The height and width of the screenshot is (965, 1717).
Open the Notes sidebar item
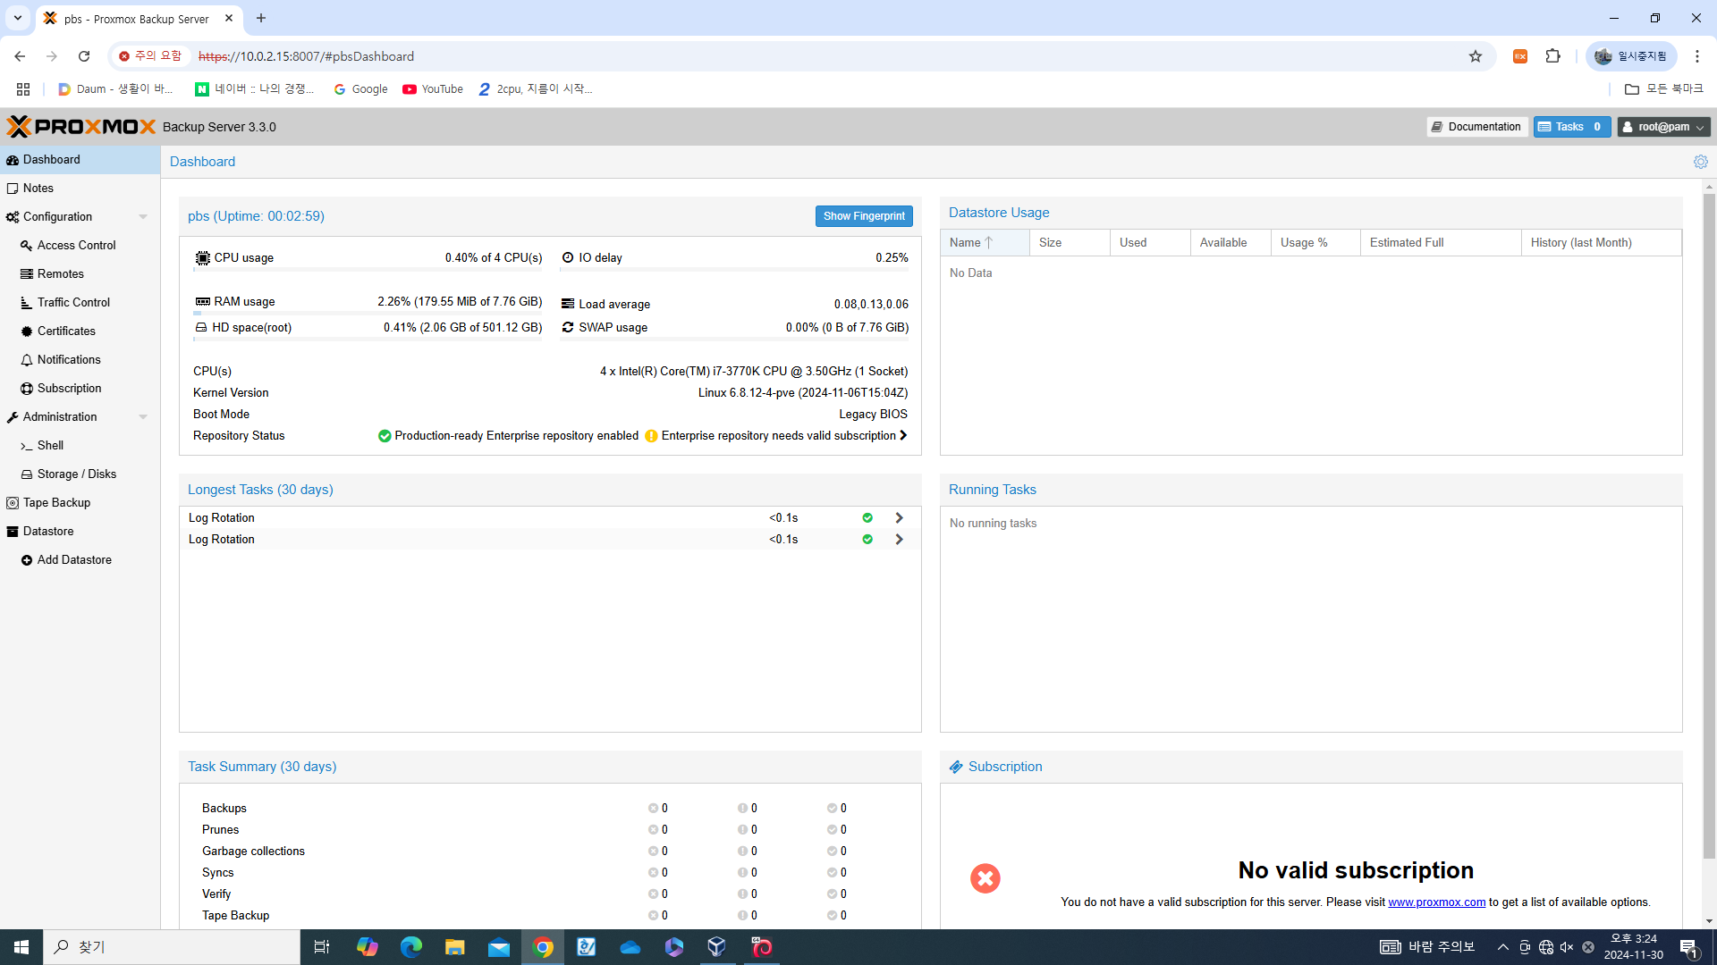(80, 189)
